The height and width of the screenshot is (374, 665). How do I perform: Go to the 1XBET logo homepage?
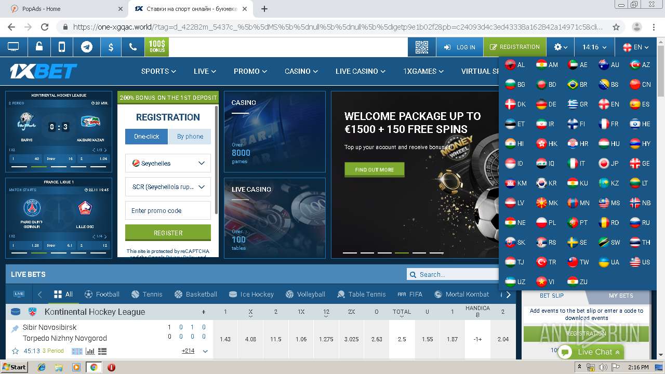[x=44, y=71]
